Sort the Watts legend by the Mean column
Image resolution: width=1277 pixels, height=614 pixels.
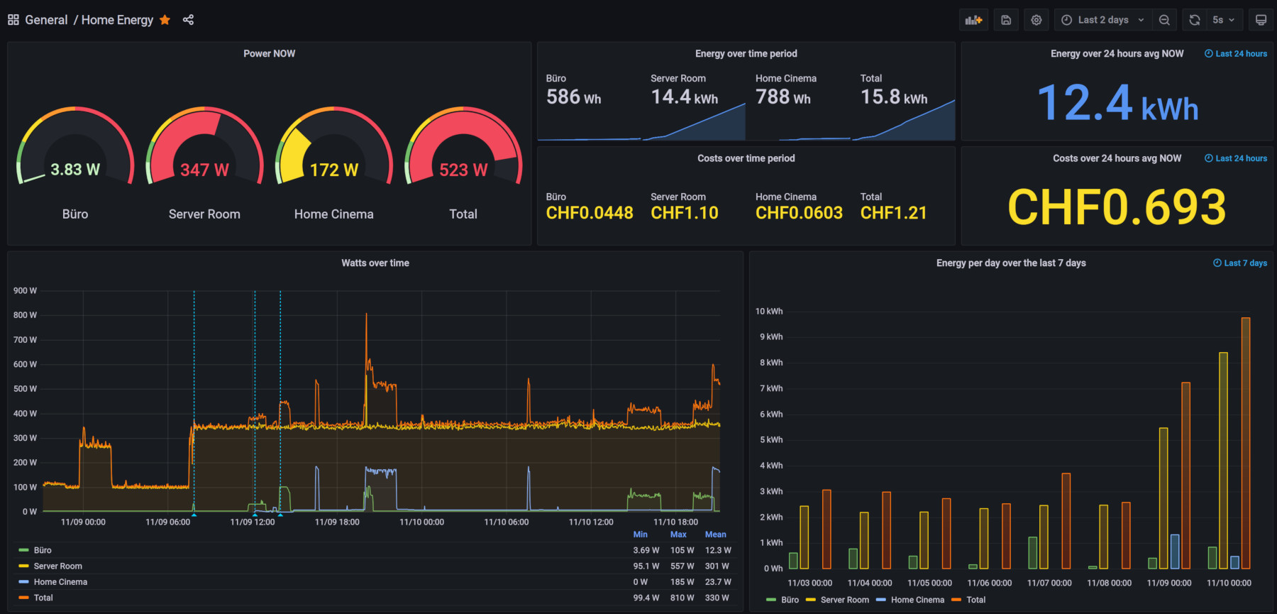(x=715, y=534)
